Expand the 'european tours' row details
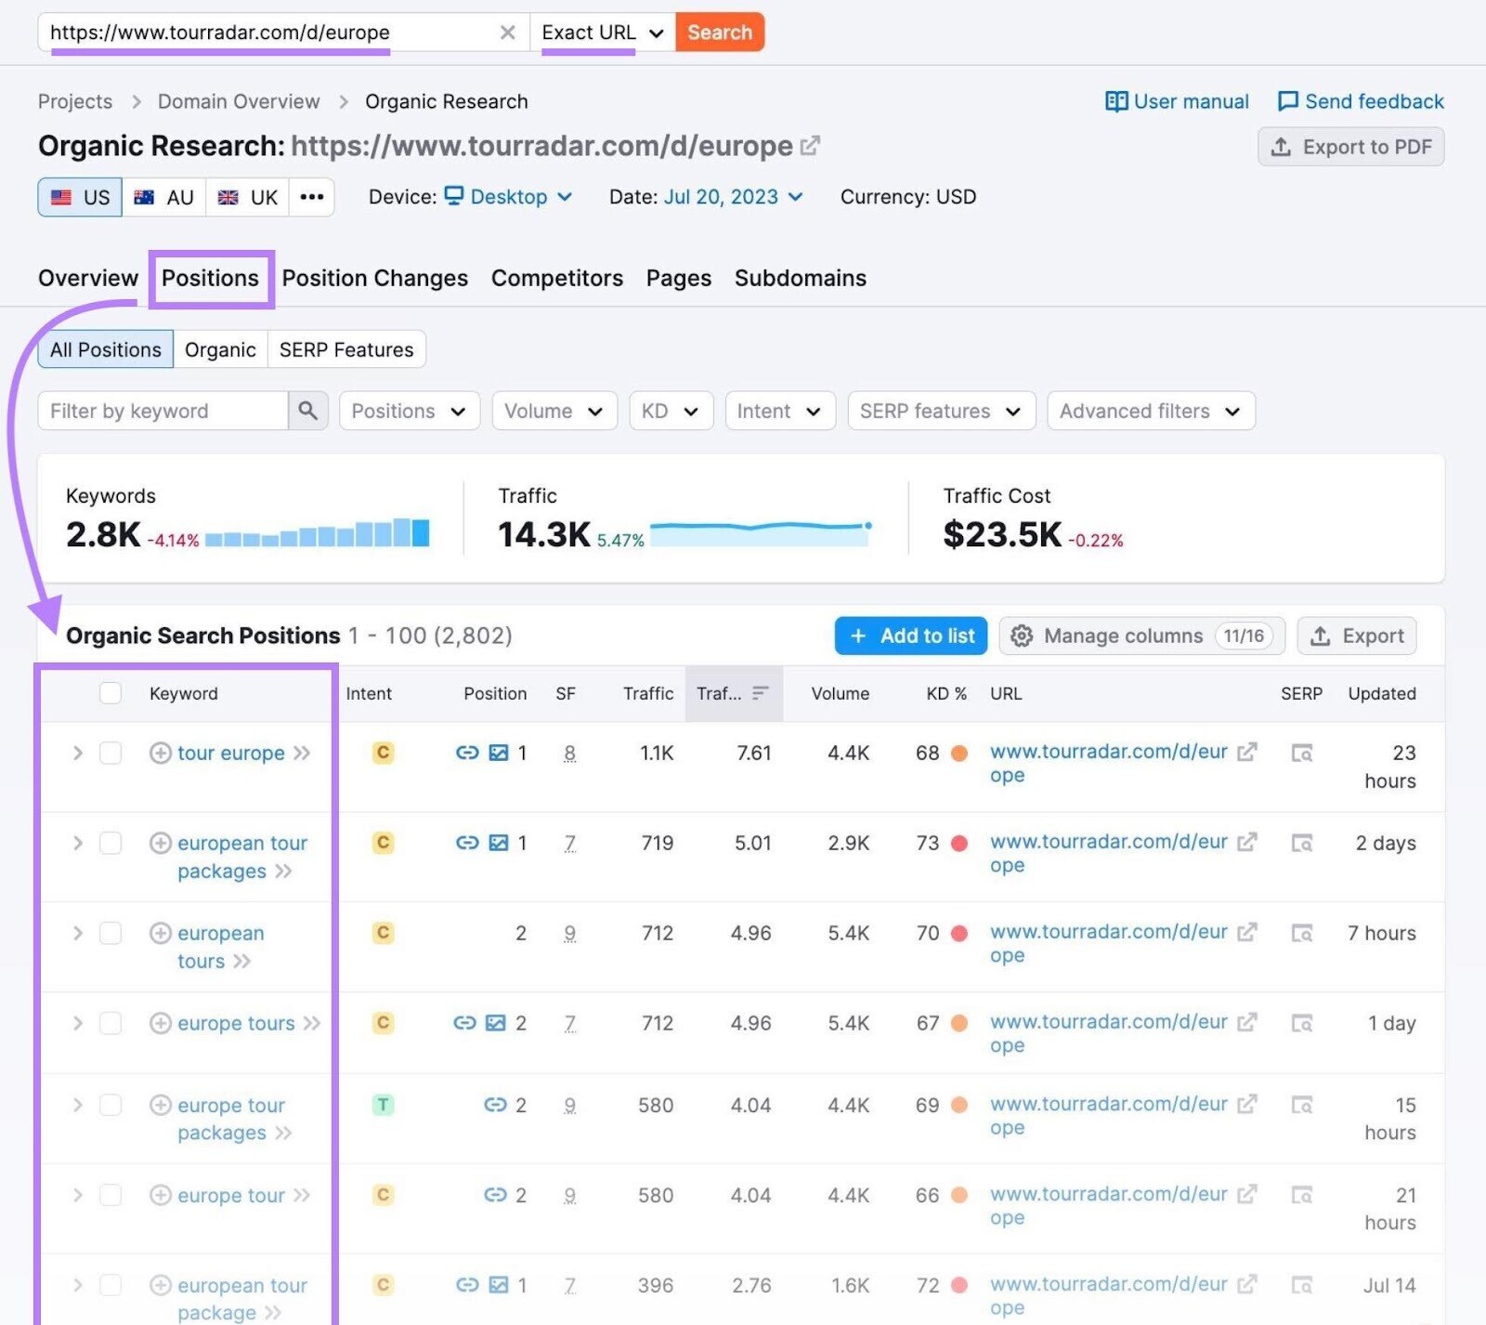 (x=78, y=933)
